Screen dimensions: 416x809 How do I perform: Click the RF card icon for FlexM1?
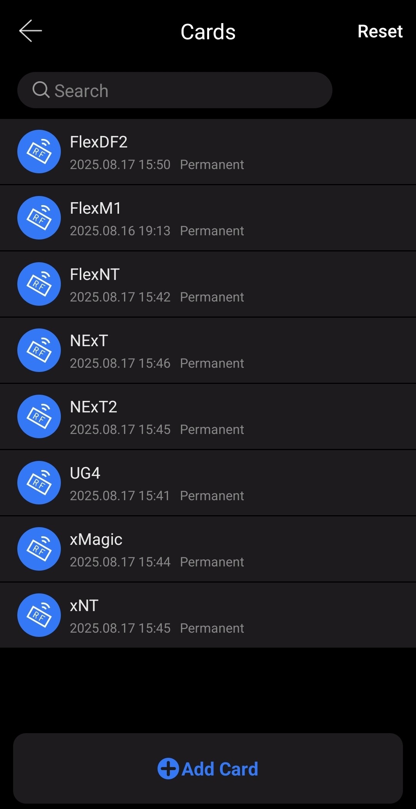[39, 218]
